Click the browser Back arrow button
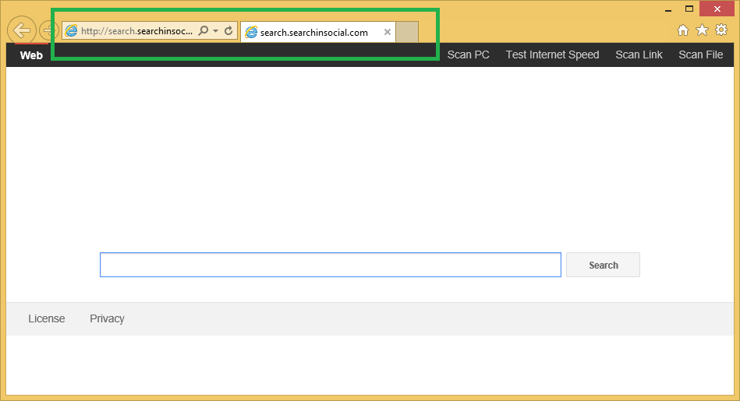Viewport: 740px width, 401px height. [x=22, y=30]
